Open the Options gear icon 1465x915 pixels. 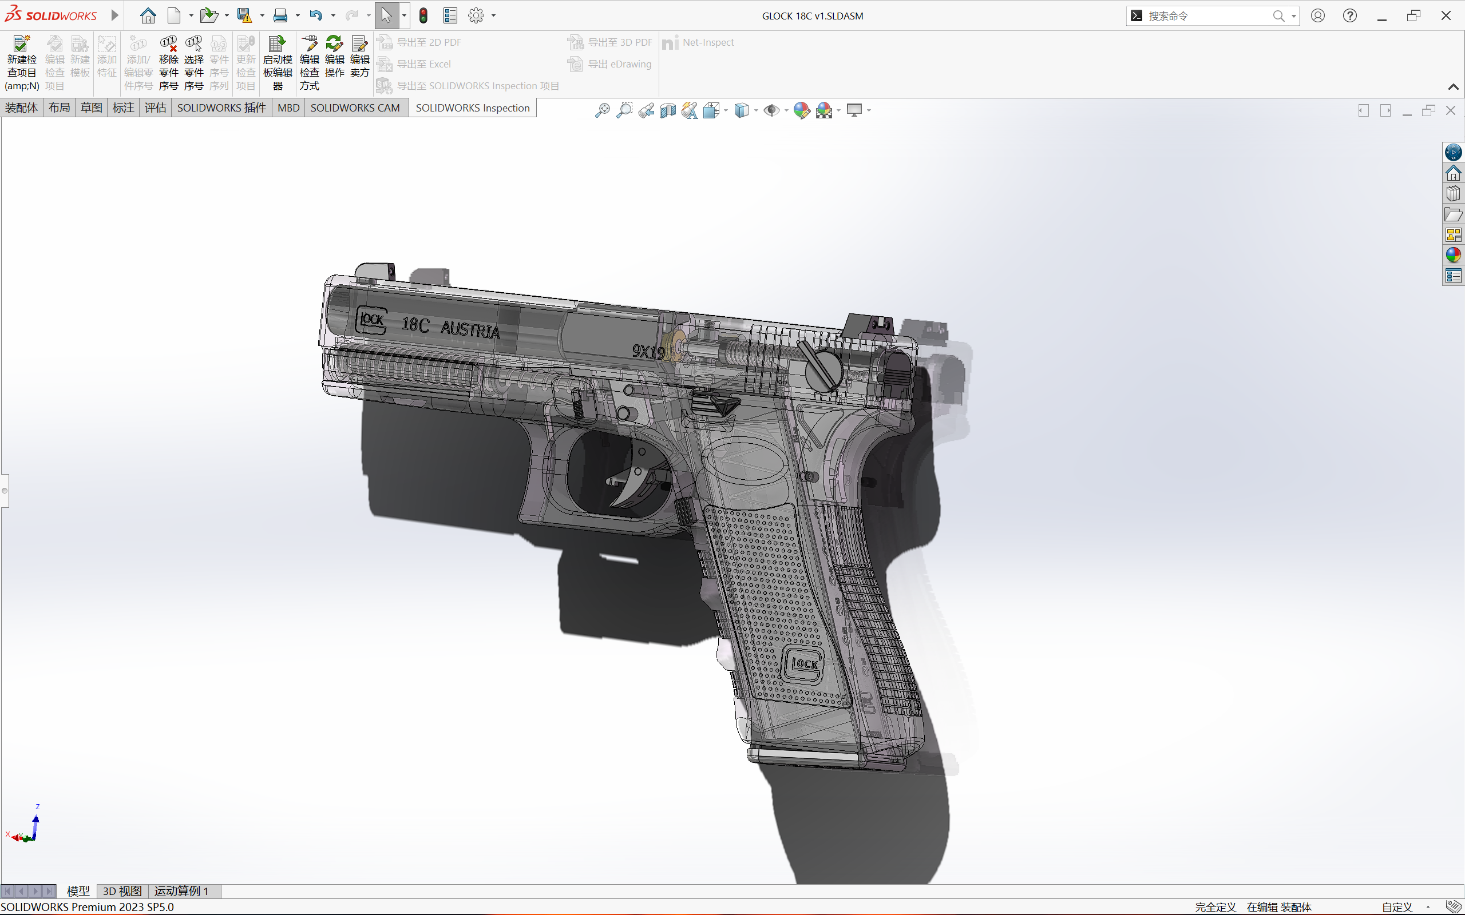tap(477, 16)
